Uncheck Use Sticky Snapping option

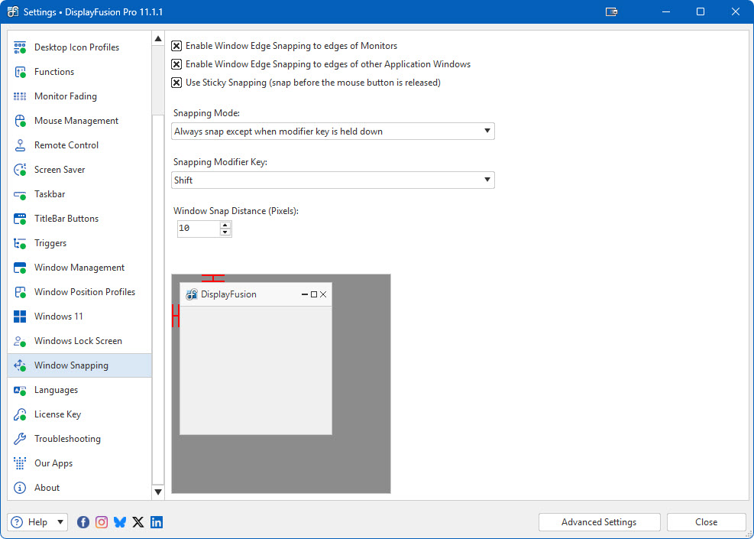pyautogui.click(x=176, y=83)
